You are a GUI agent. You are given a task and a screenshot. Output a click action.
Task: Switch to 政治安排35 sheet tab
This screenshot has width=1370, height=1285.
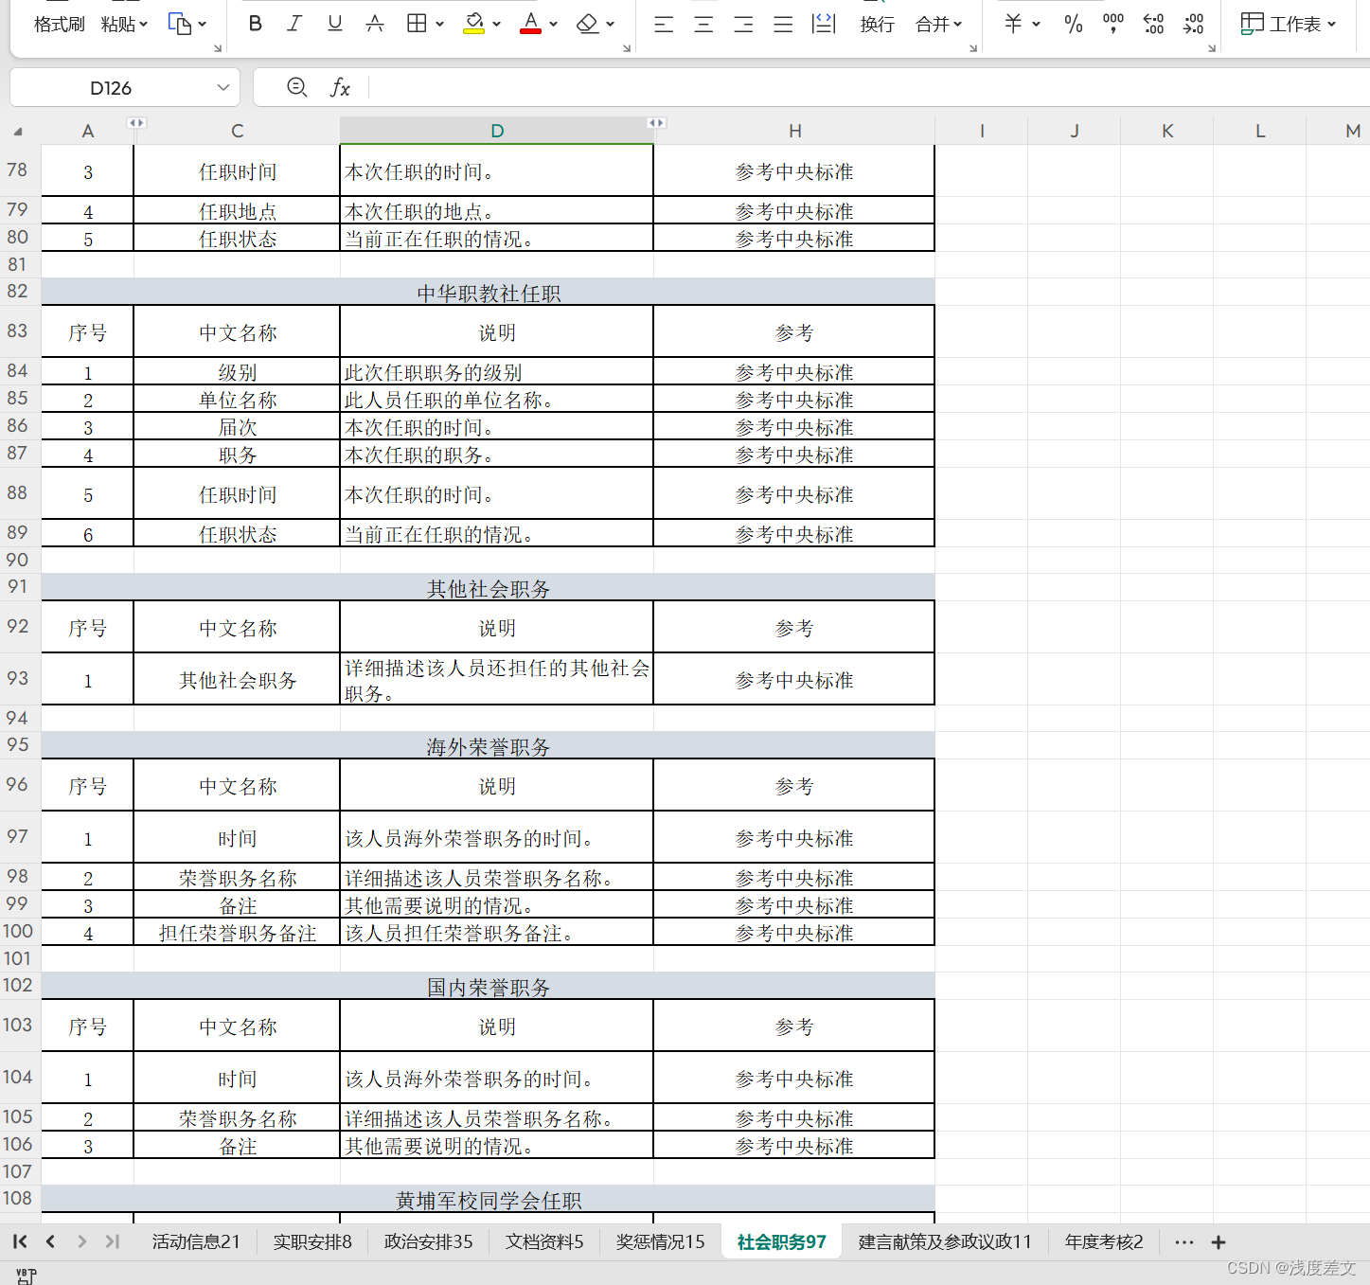428,1241
